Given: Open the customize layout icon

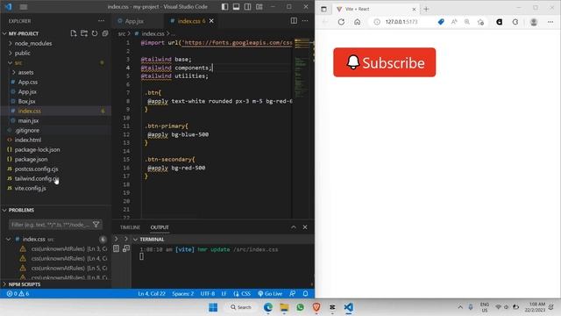Looking at the screenshot, I should point(259,7).
